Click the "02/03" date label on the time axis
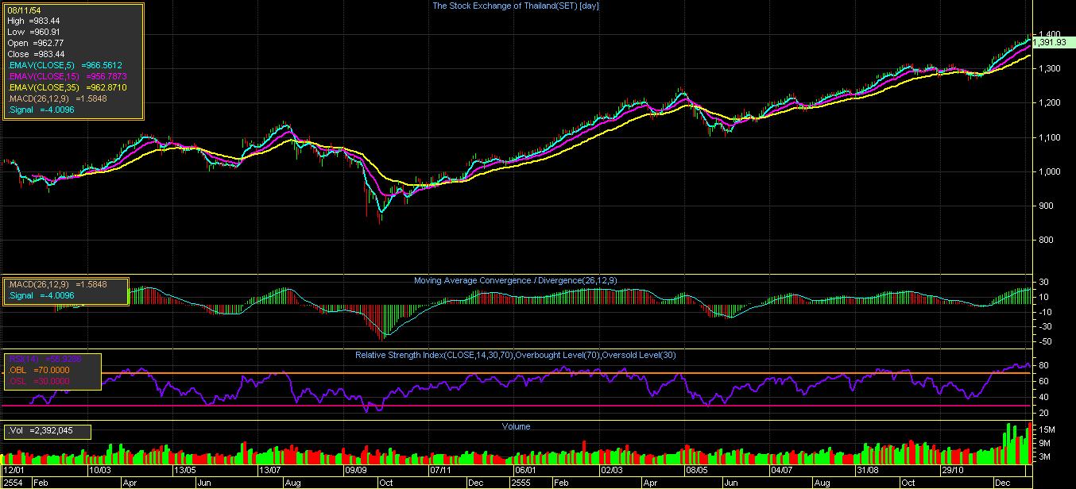The image size is (1076, 489). pos(611,470)
